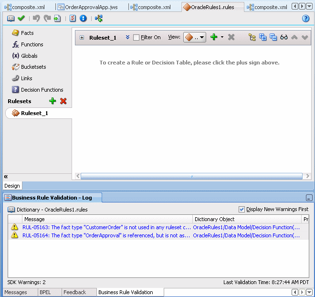Open RUL-05164 warning message
Image resolution: width=315 pixels, height=297 pixels.
[106, 235]
